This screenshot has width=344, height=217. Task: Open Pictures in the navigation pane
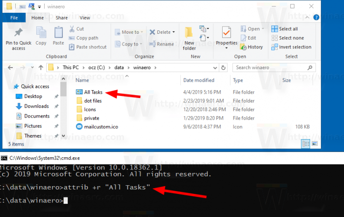click(x=29, y=126)
